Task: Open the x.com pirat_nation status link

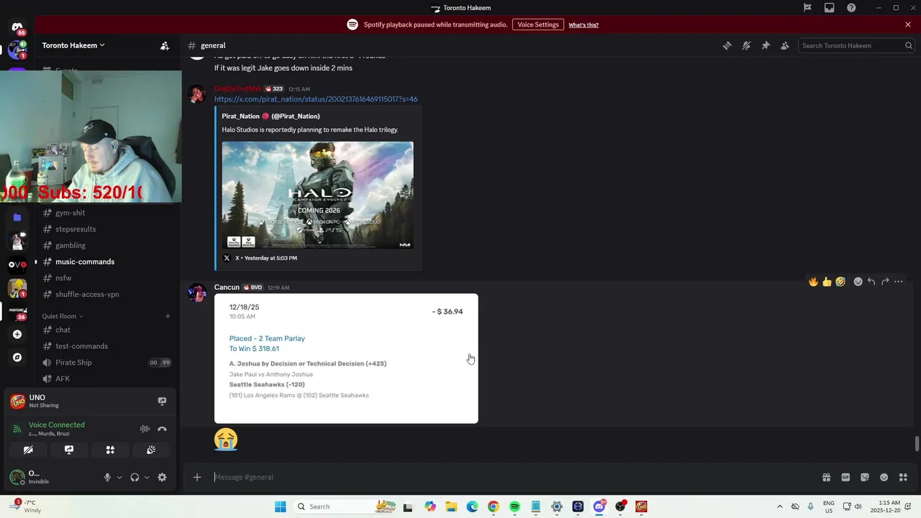Action: click(316, 99)
